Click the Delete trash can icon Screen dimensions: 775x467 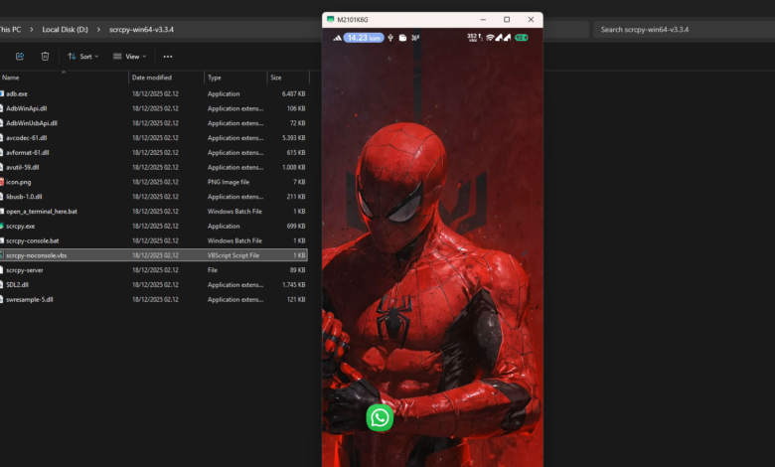coord(45,57)
